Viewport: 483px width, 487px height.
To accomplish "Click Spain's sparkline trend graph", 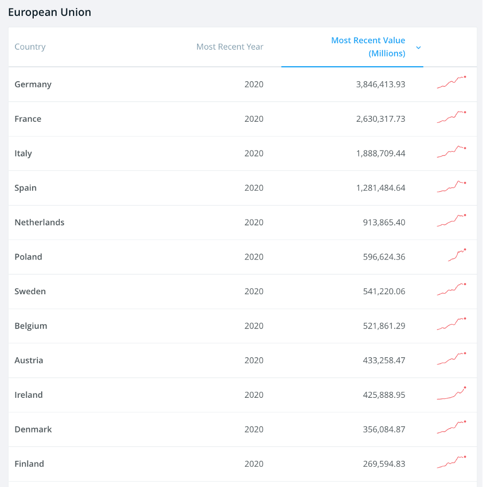I will pyautogui.click(x=451, y=186).
